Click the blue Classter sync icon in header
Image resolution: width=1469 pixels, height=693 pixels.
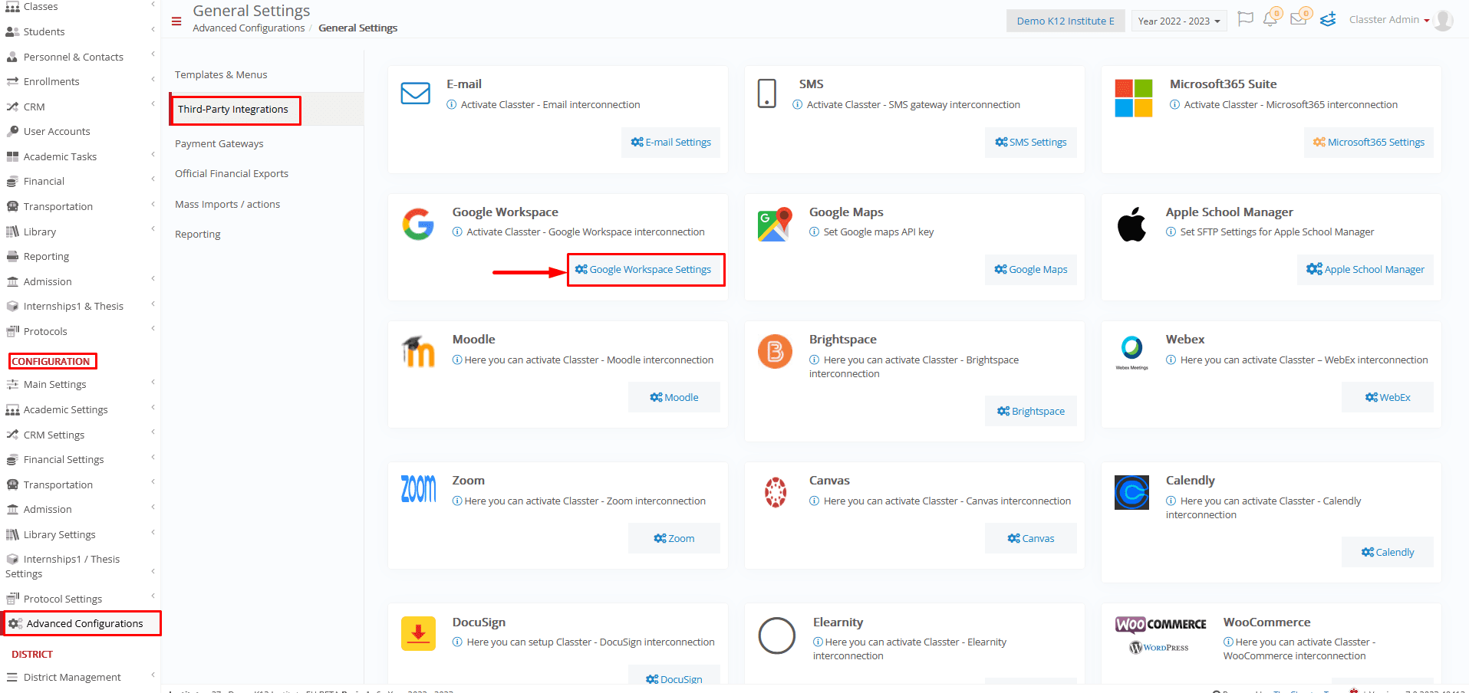(x=1329, y=19)
